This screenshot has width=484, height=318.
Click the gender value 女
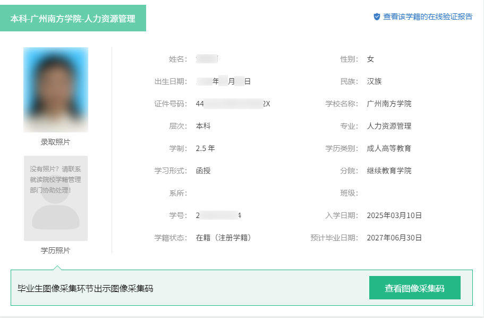(370, 59)
